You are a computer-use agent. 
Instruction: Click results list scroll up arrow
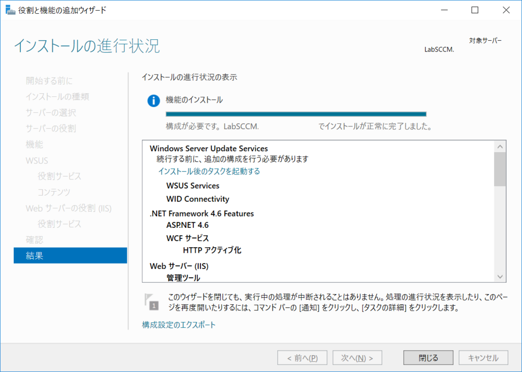point(500,146)
